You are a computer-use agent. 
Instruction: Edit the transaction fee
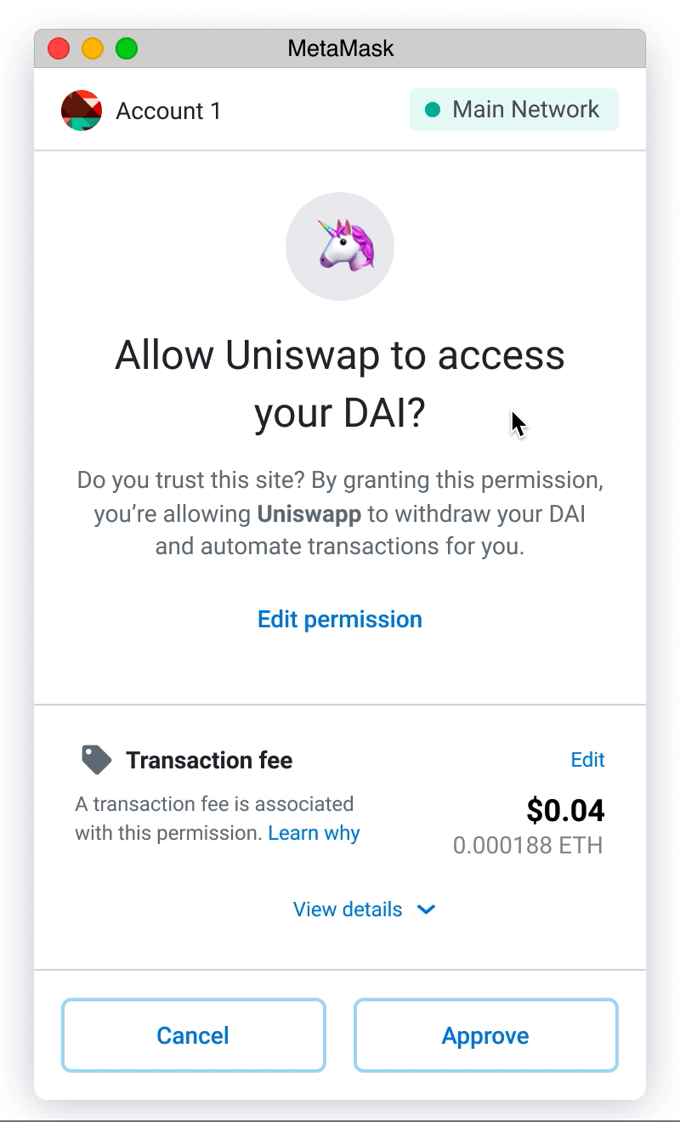[x=587, y=760]
